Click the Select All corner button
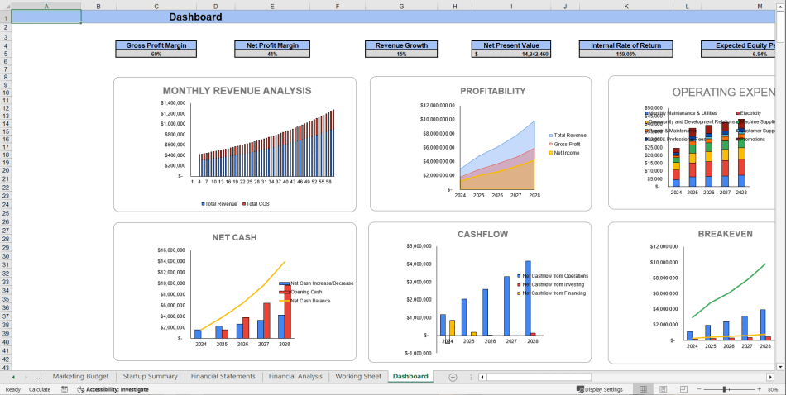Screen dimensions: 786x395 pyautogui.click(x=5, y=6)
